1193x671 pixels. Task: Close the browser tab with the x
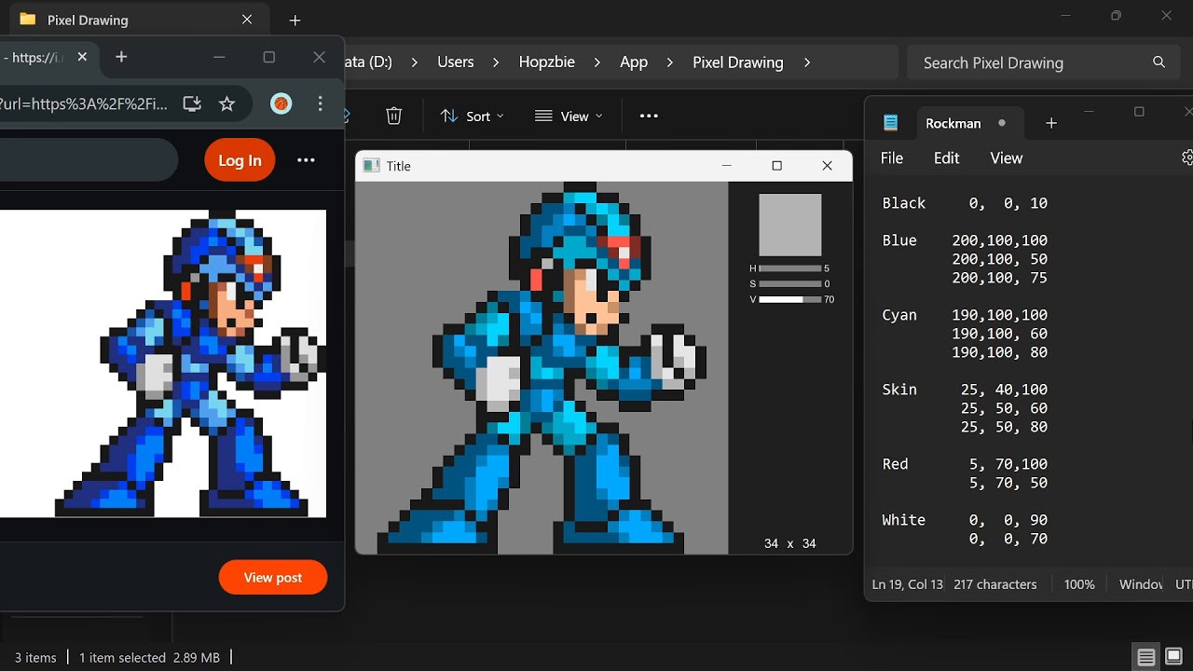(x=82, y=57)
